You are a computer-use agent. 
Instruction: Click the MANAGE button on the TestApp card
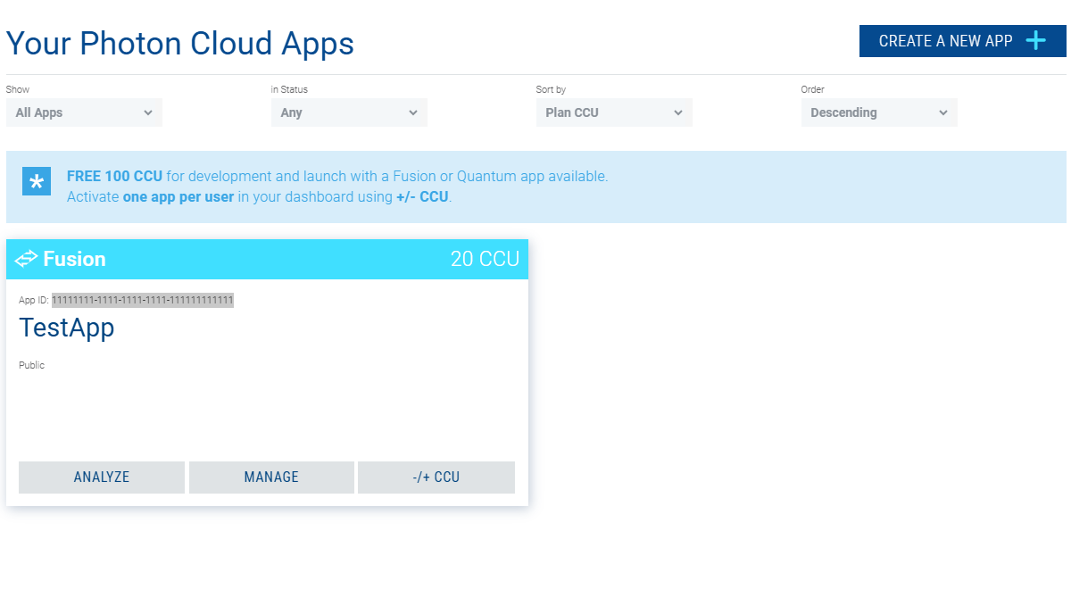click(x=271, y=477)
